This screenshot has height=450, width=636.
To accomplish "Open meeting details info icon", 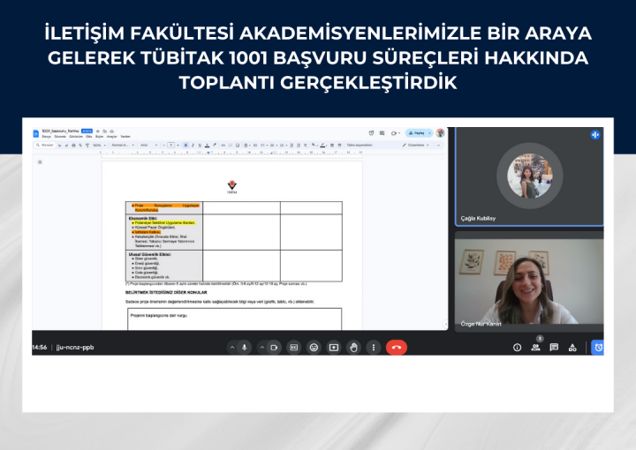I will (518, 348).
